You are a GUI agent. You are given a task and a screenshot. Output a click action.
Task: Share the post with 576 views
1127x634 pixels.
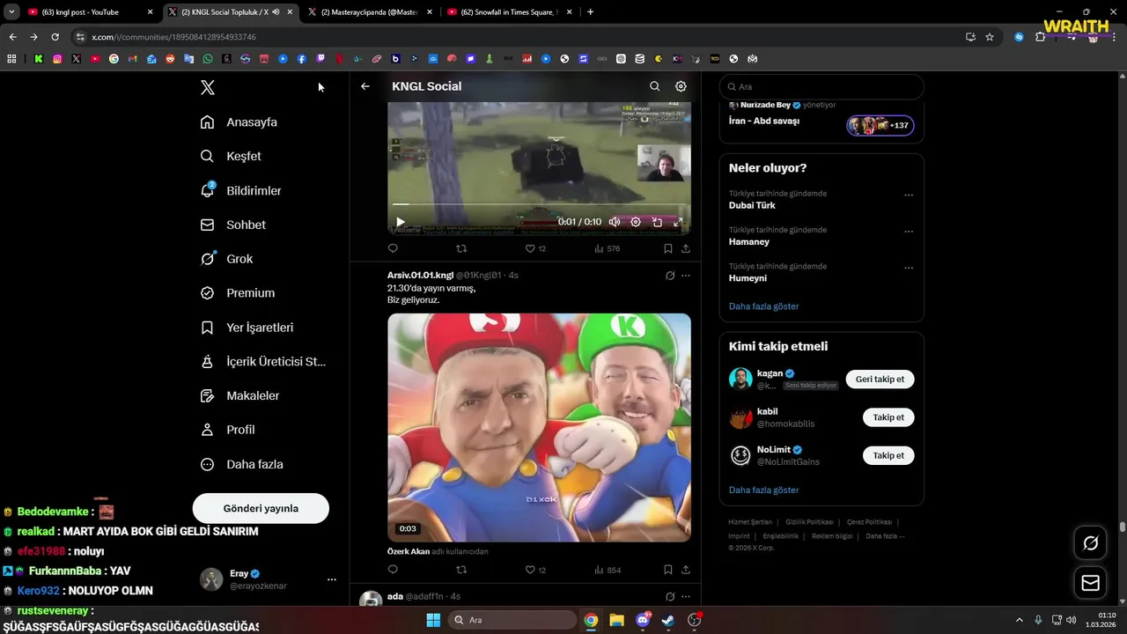[x=686, y=248]
